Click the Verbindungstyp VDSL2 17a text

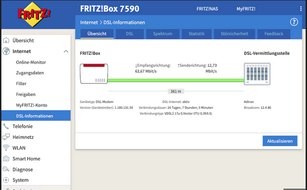click(176, 113)
